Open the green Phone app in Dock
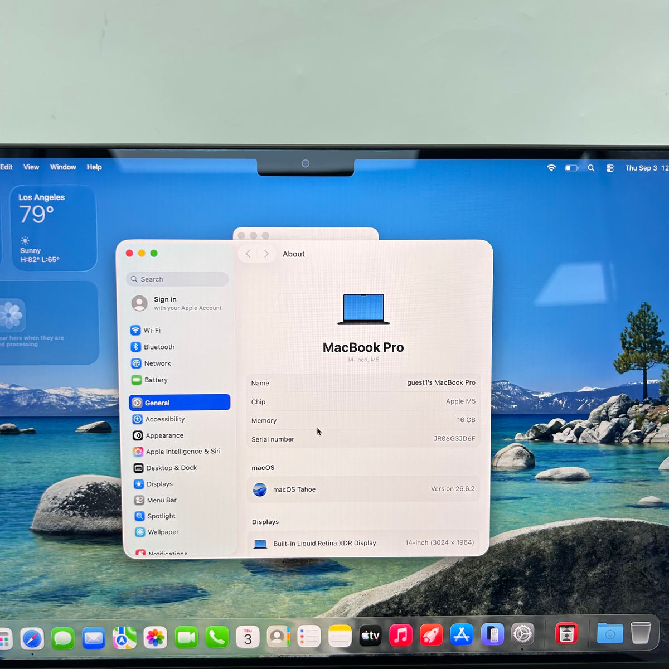 [x=217, y=637]
